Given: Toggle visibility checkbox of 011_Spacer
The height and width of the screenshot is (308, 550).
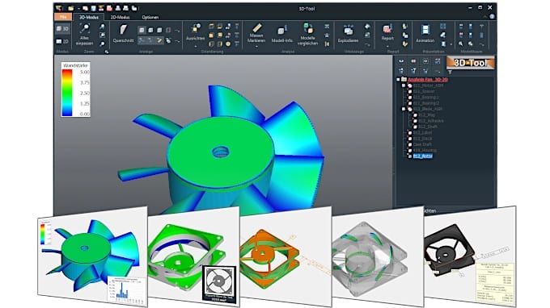Looking at the screenshot, I should (x=410, y=91).
